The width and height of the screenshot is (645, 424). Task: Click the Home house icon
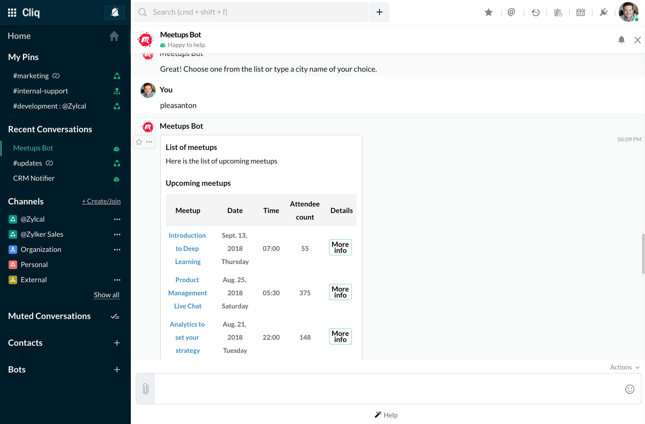(114, 36)
